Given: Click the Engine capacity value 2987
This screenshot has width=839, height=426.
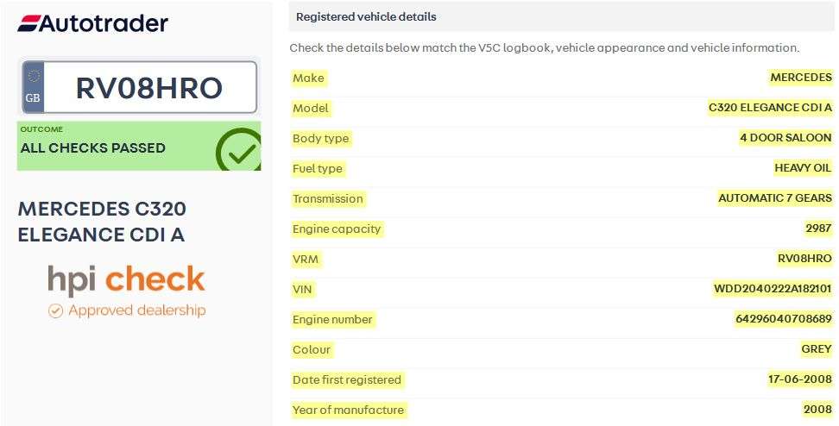Looking at the screenshot, I should click(x=818, y=229).
